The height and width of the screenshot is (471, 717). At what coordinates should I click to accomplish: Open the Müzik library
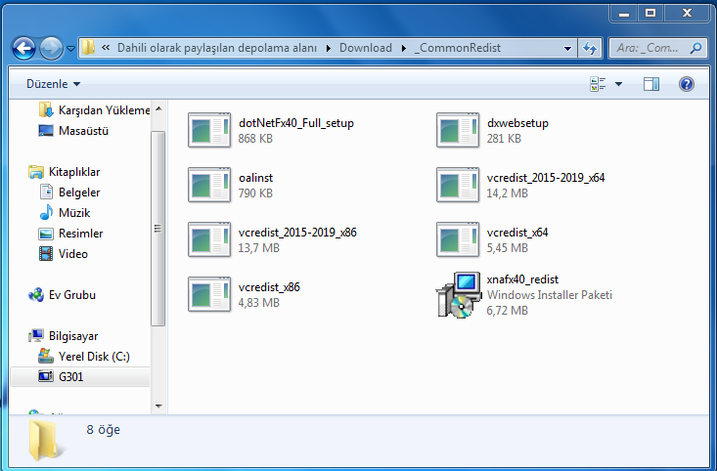(74, 213)
